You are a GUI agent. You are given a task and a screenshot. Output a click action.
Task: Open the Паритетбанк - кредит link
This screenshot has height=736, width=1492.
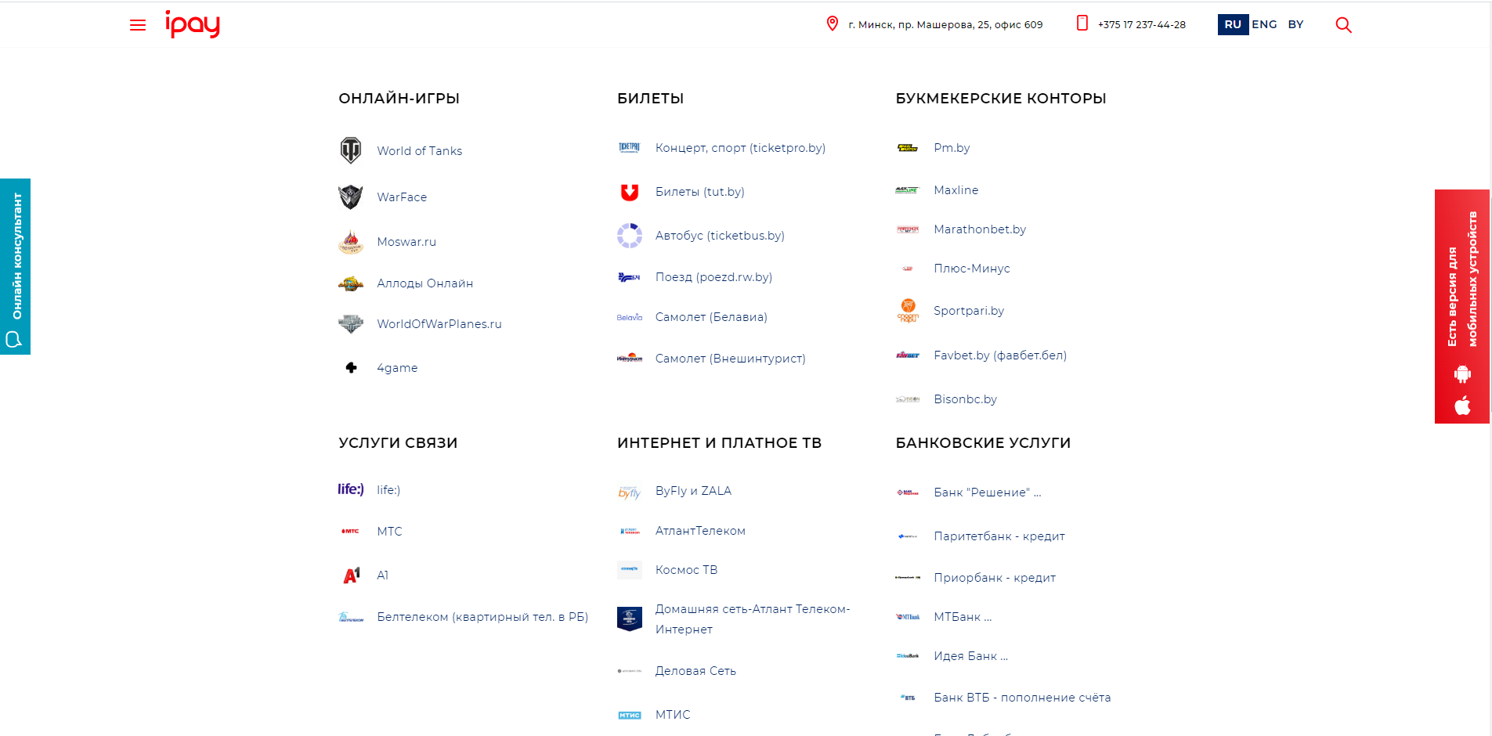999,536
